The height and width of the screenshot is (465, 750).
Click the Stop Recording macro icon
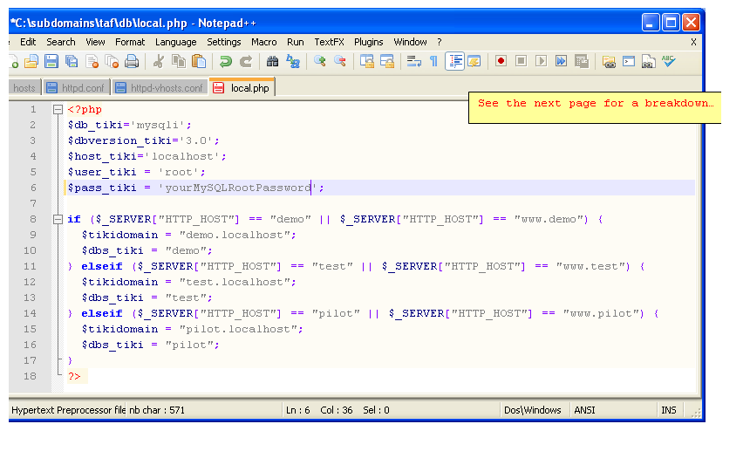coord(521,61)
